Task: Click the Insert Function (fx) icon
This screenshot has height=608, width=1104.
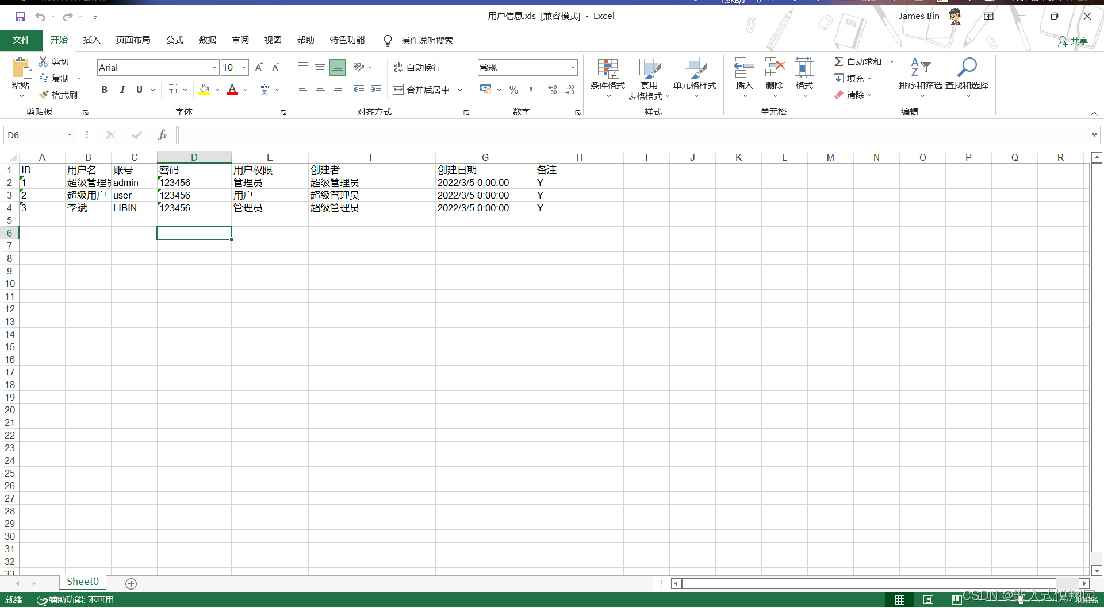Action: point(163,135)
